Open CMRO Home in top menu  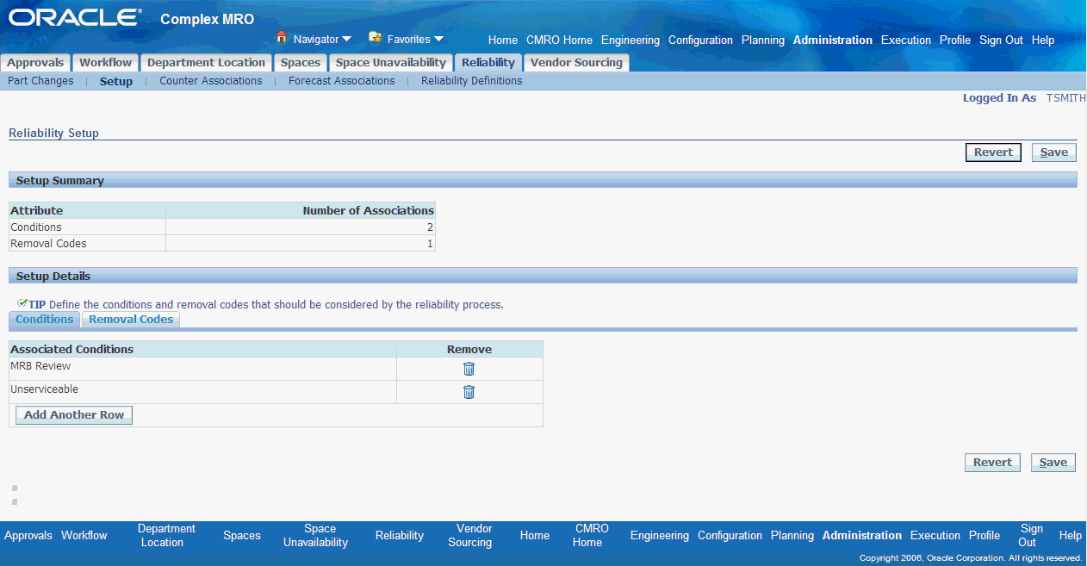pyautogui.click(x=559, y=40)
